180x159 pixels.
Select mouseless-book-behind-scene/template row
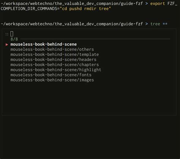coord(55,54)
